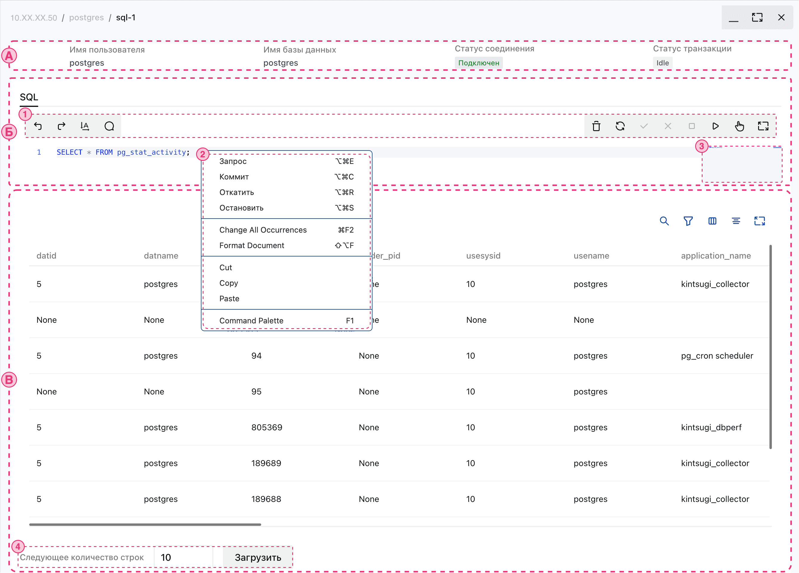The image size is (799, 573).
Task: Click the next rows count input field
Action: pyautogui.click(x=183, y=557)
